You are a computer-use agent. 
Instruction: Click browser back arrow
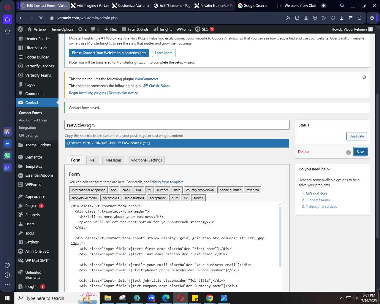click(x=21, y=18)
